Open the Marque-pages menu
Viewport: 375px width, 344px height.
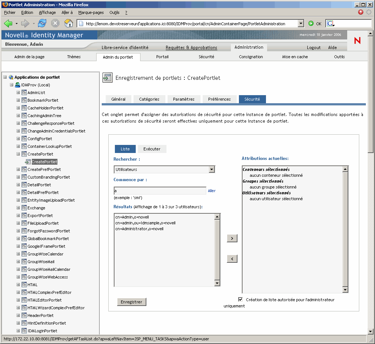tap(91, 12)
